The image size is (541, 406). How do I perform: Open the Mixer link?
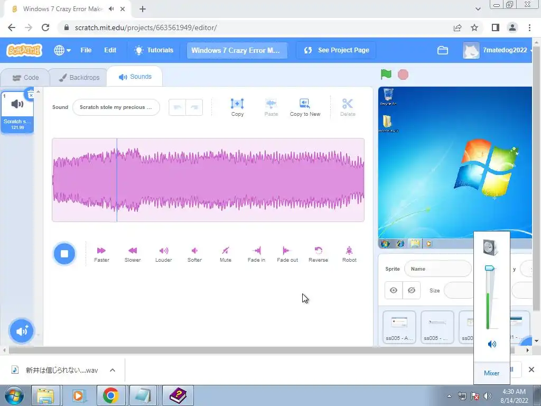click(491, 373)
